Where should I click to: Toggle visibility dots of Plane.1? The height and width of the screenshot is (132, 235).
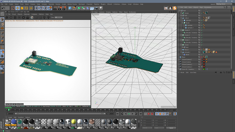pos(201,50)
